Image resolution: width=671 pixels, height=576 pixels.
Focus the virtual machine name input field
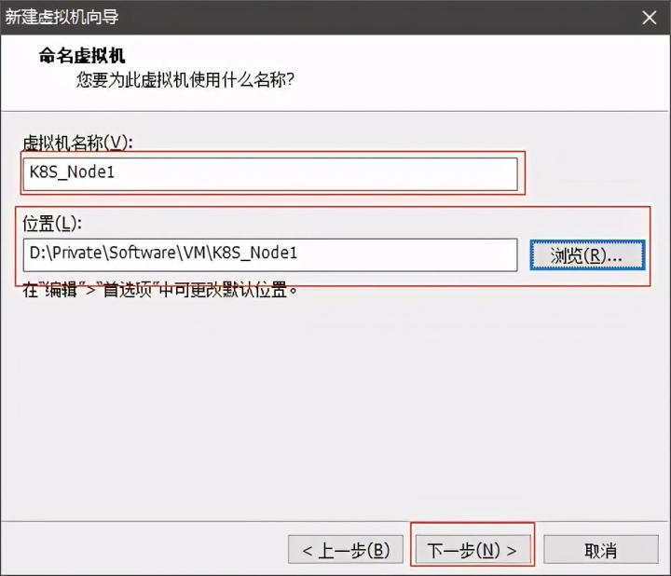270,172
